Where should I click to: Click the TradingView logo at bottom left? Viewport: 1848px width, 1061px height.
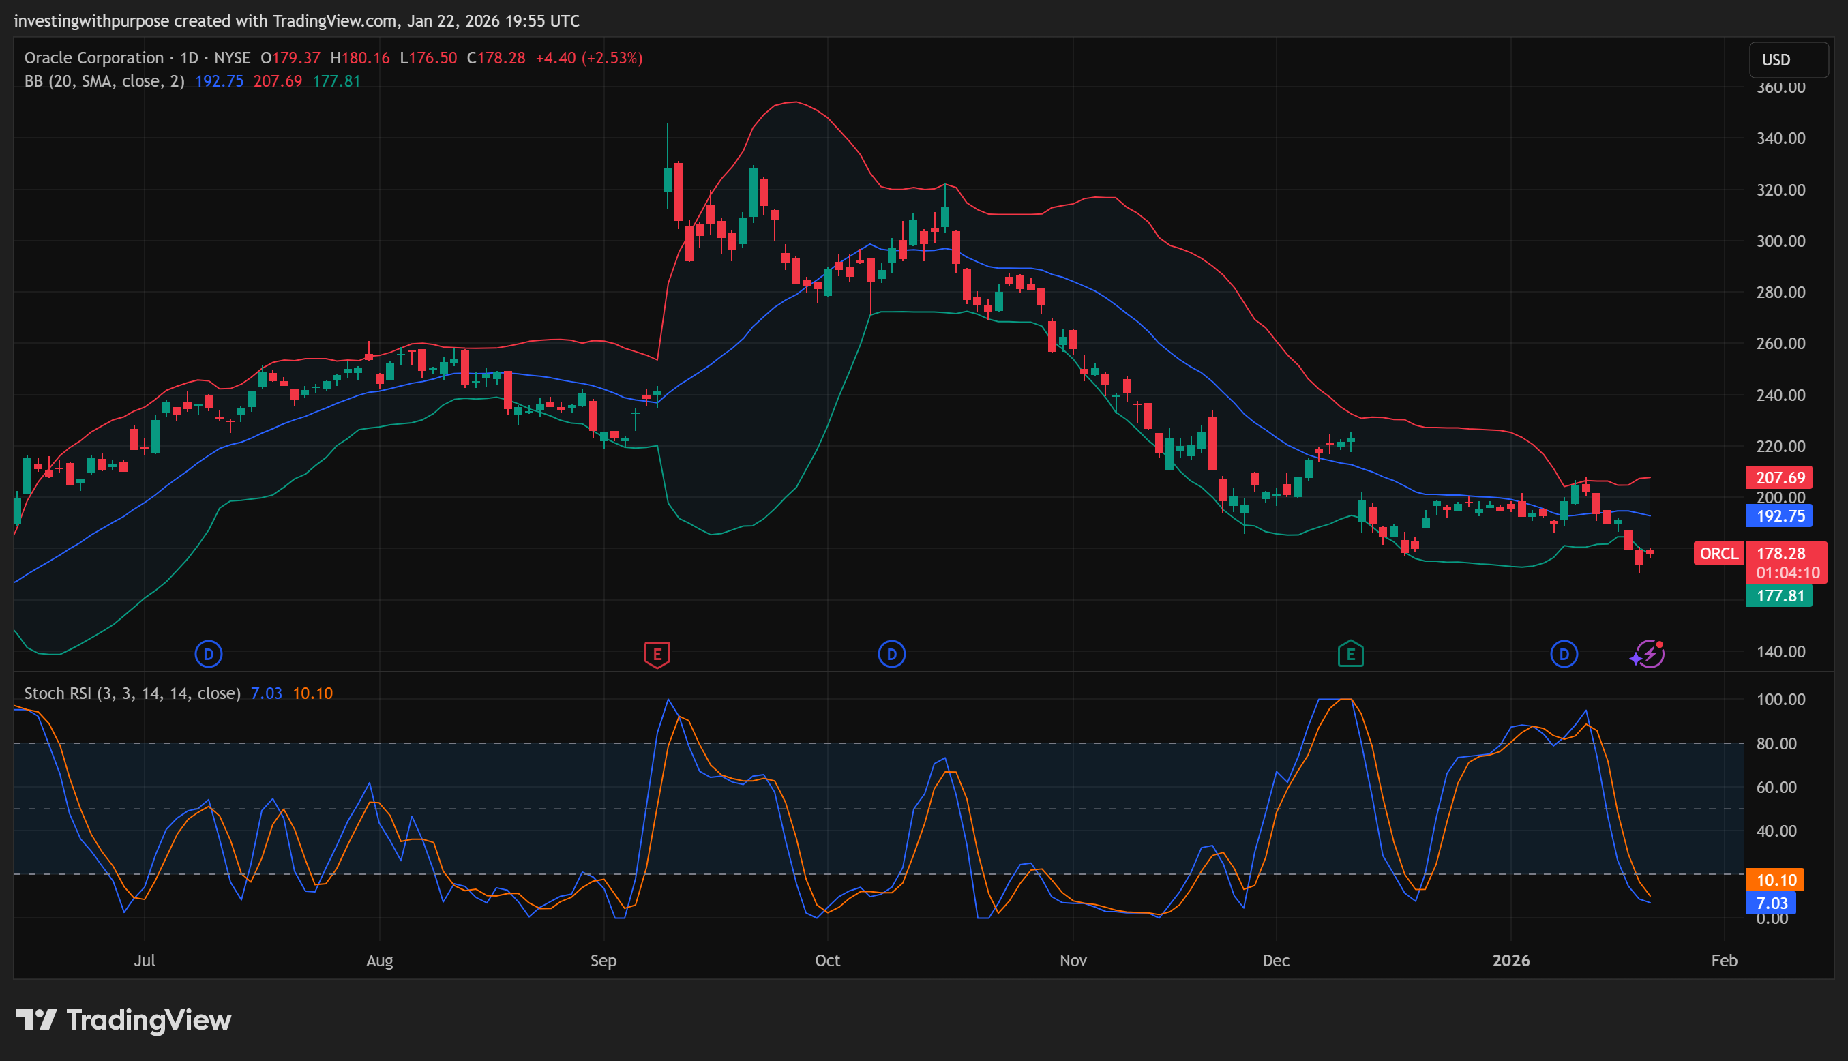point(124,1019)
